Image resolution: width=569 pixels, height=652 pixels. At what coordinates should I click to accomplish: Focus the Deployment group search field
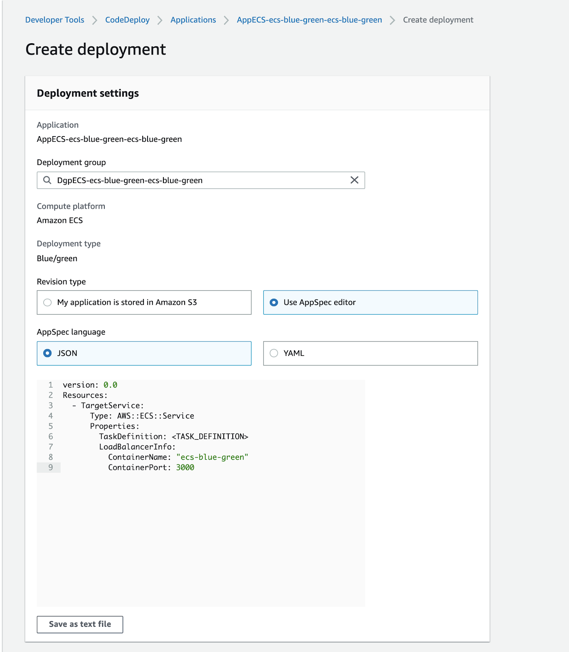(201, 180)
